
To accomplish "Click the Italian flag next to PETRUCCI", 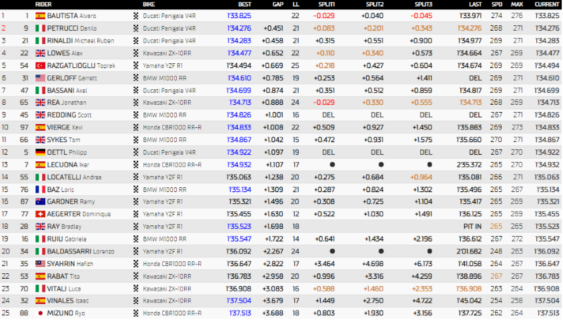I will pos(40,29).
